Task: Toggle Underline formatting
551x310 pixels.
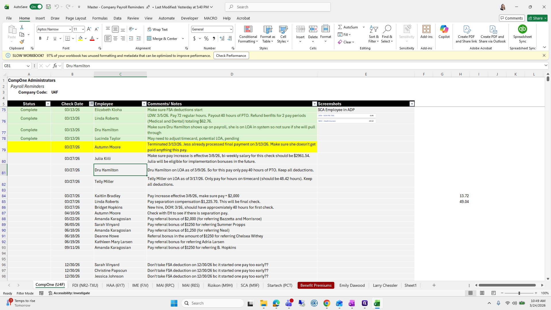Action: [x=55, y=38]
